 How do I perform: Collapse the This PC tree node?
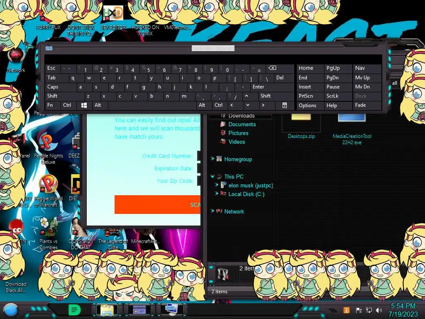point(212,176)
